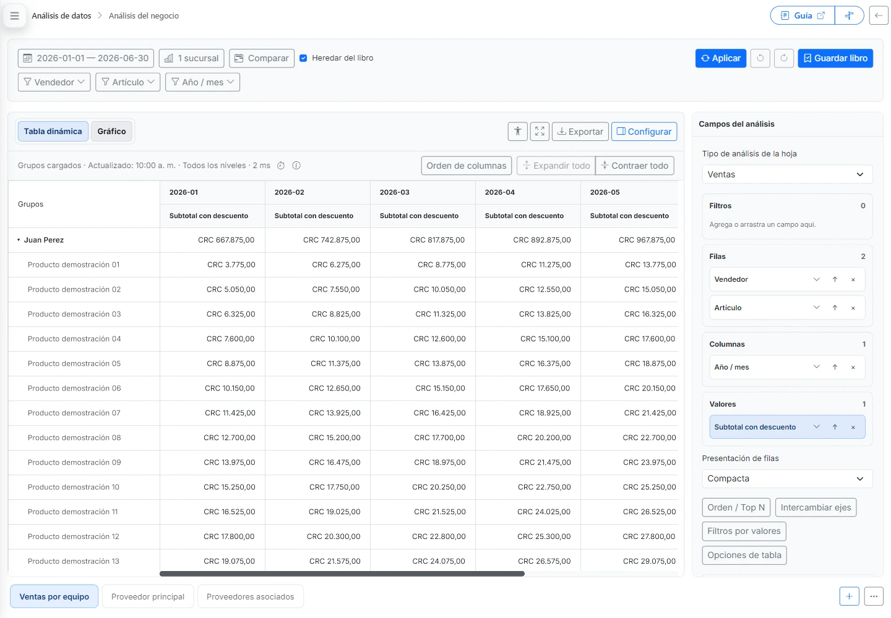Click the accessibility person icon button
Viewport: 891px width, 618px height.
click(x=518, y=132)
